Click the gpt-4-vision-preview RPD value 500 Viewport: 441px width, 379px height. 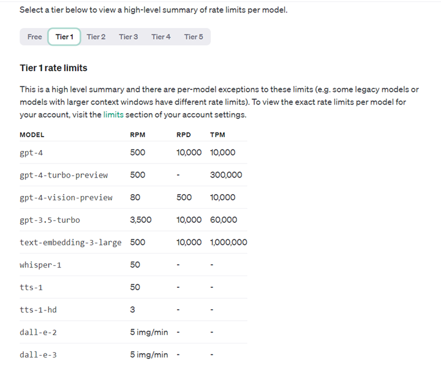[184, 197]
